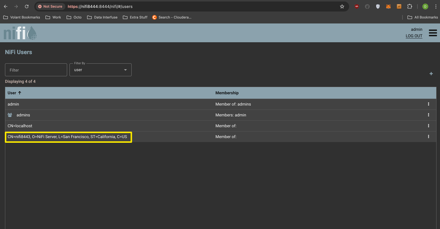Click the NiFi logo

[x=20, y=33]
